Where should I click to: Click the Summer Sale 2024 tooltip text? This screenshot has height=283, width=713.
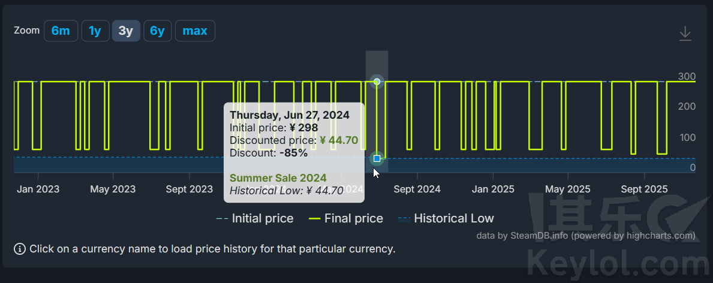pyautogui.click(x=278, y=178)
